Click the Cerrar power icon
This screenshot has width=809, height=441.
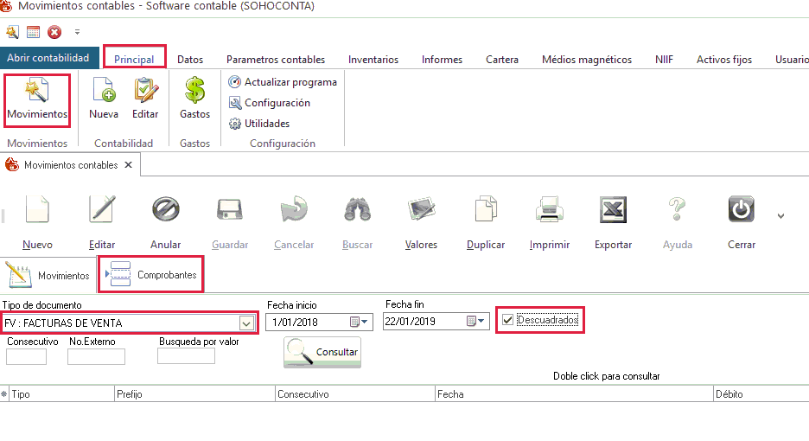pos(742,210)
